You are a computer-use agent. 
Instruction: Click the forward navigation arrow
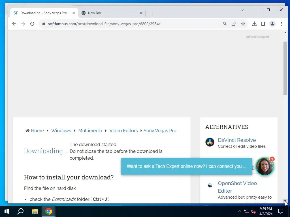tap(23, 24)
